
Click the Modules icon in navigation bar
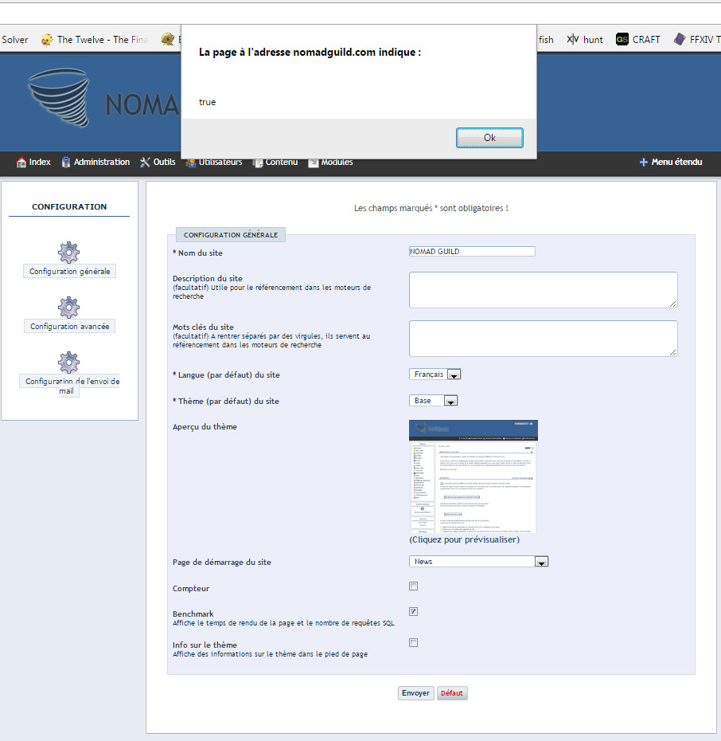click(x=314, y=163)
